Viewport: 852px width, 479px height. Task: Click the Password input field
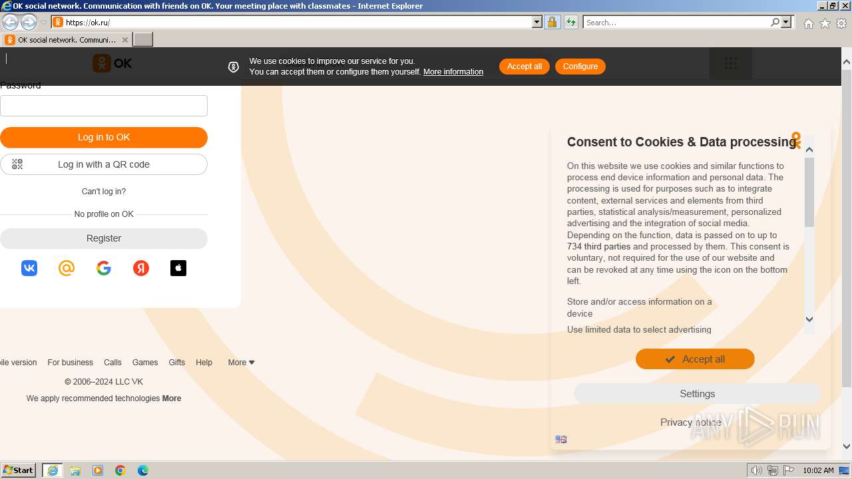coord(104,106)
